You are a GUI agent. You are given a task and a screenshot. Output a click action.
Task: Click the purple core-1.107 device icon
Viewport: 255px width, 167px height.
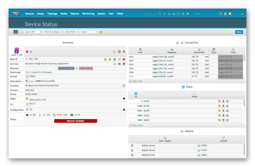click(16, 50)
